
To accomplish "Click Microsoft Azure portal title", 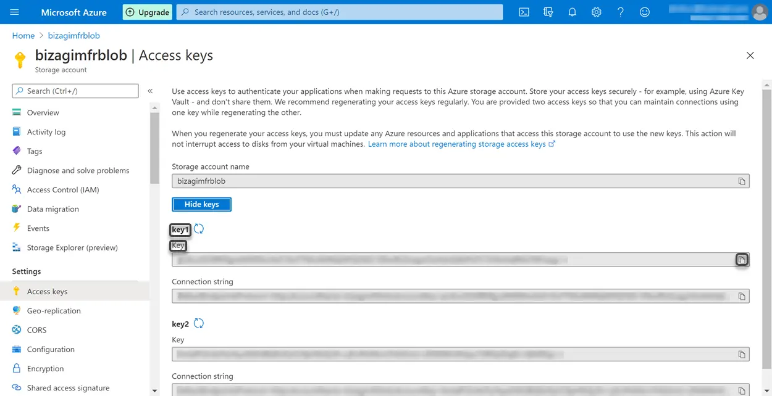I will (73, 12).
